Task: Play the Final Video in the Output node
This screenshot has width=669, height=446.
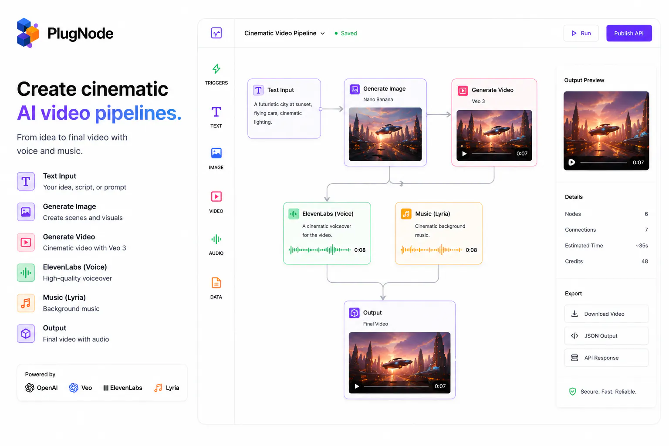Action: pos(357,386)
